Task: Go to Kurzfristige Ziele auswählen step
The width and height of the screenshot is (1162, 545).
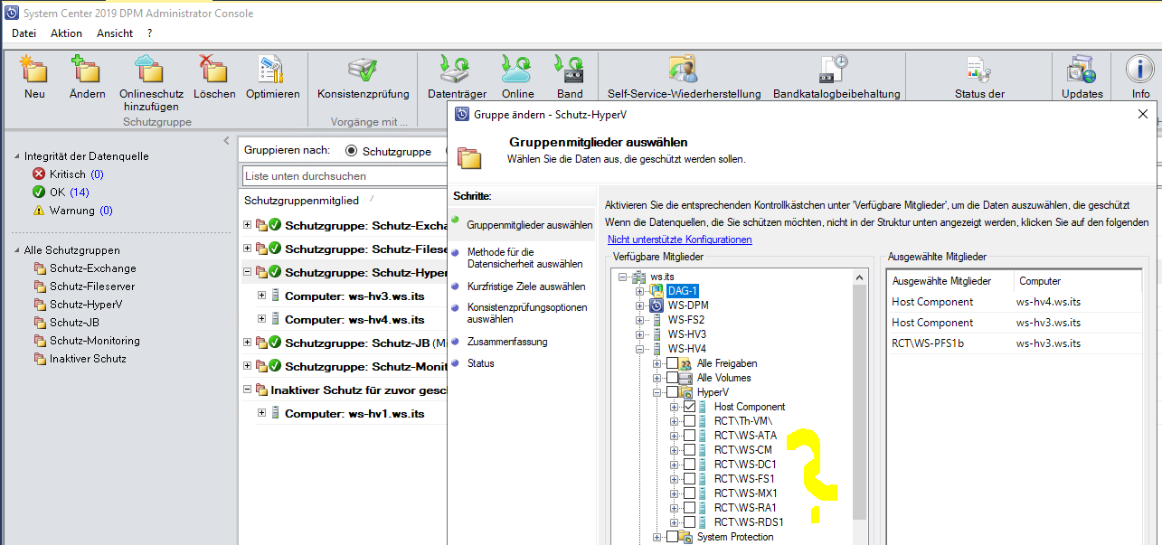Action: [x=525, y=286]
